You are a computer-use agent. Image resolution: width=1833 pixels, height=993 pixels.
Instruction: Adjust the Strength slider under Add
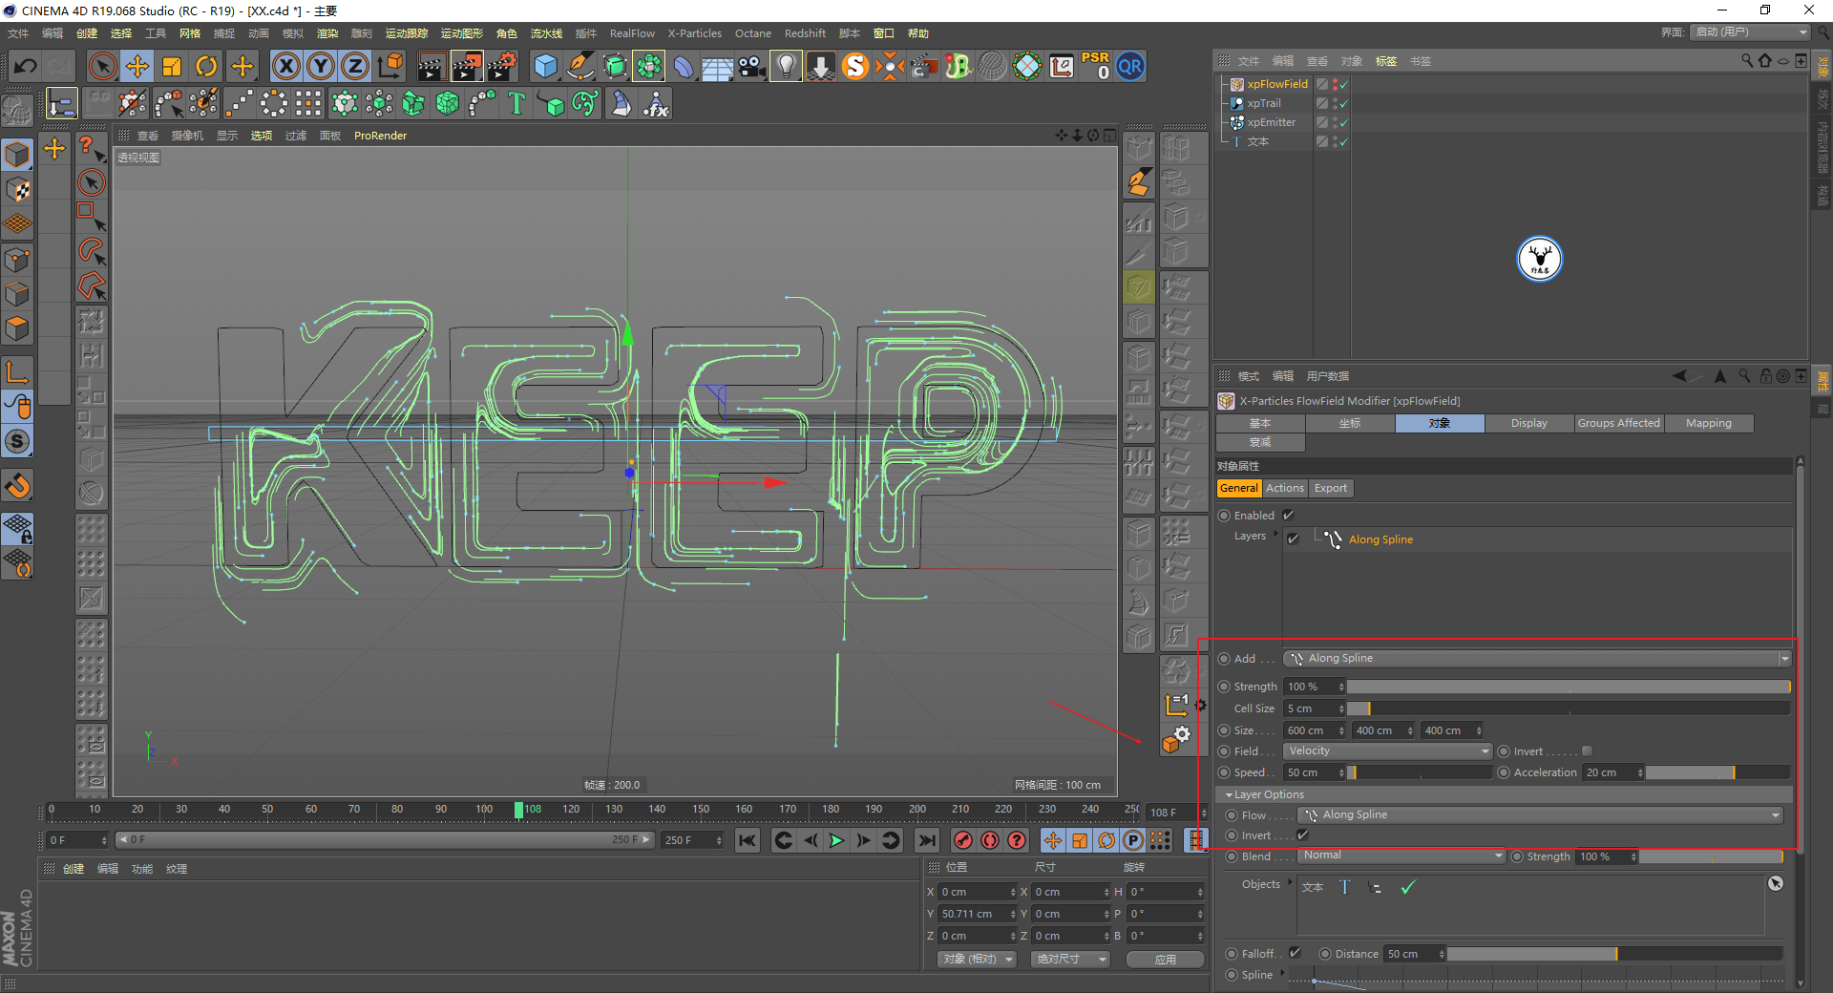(x=1569, y=687)
